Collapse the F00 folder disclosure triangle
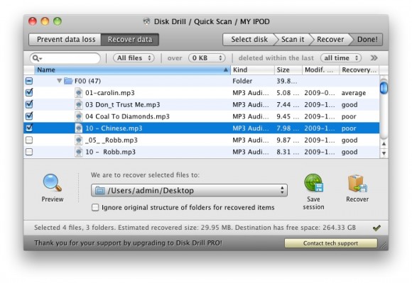 pos(60,81)
